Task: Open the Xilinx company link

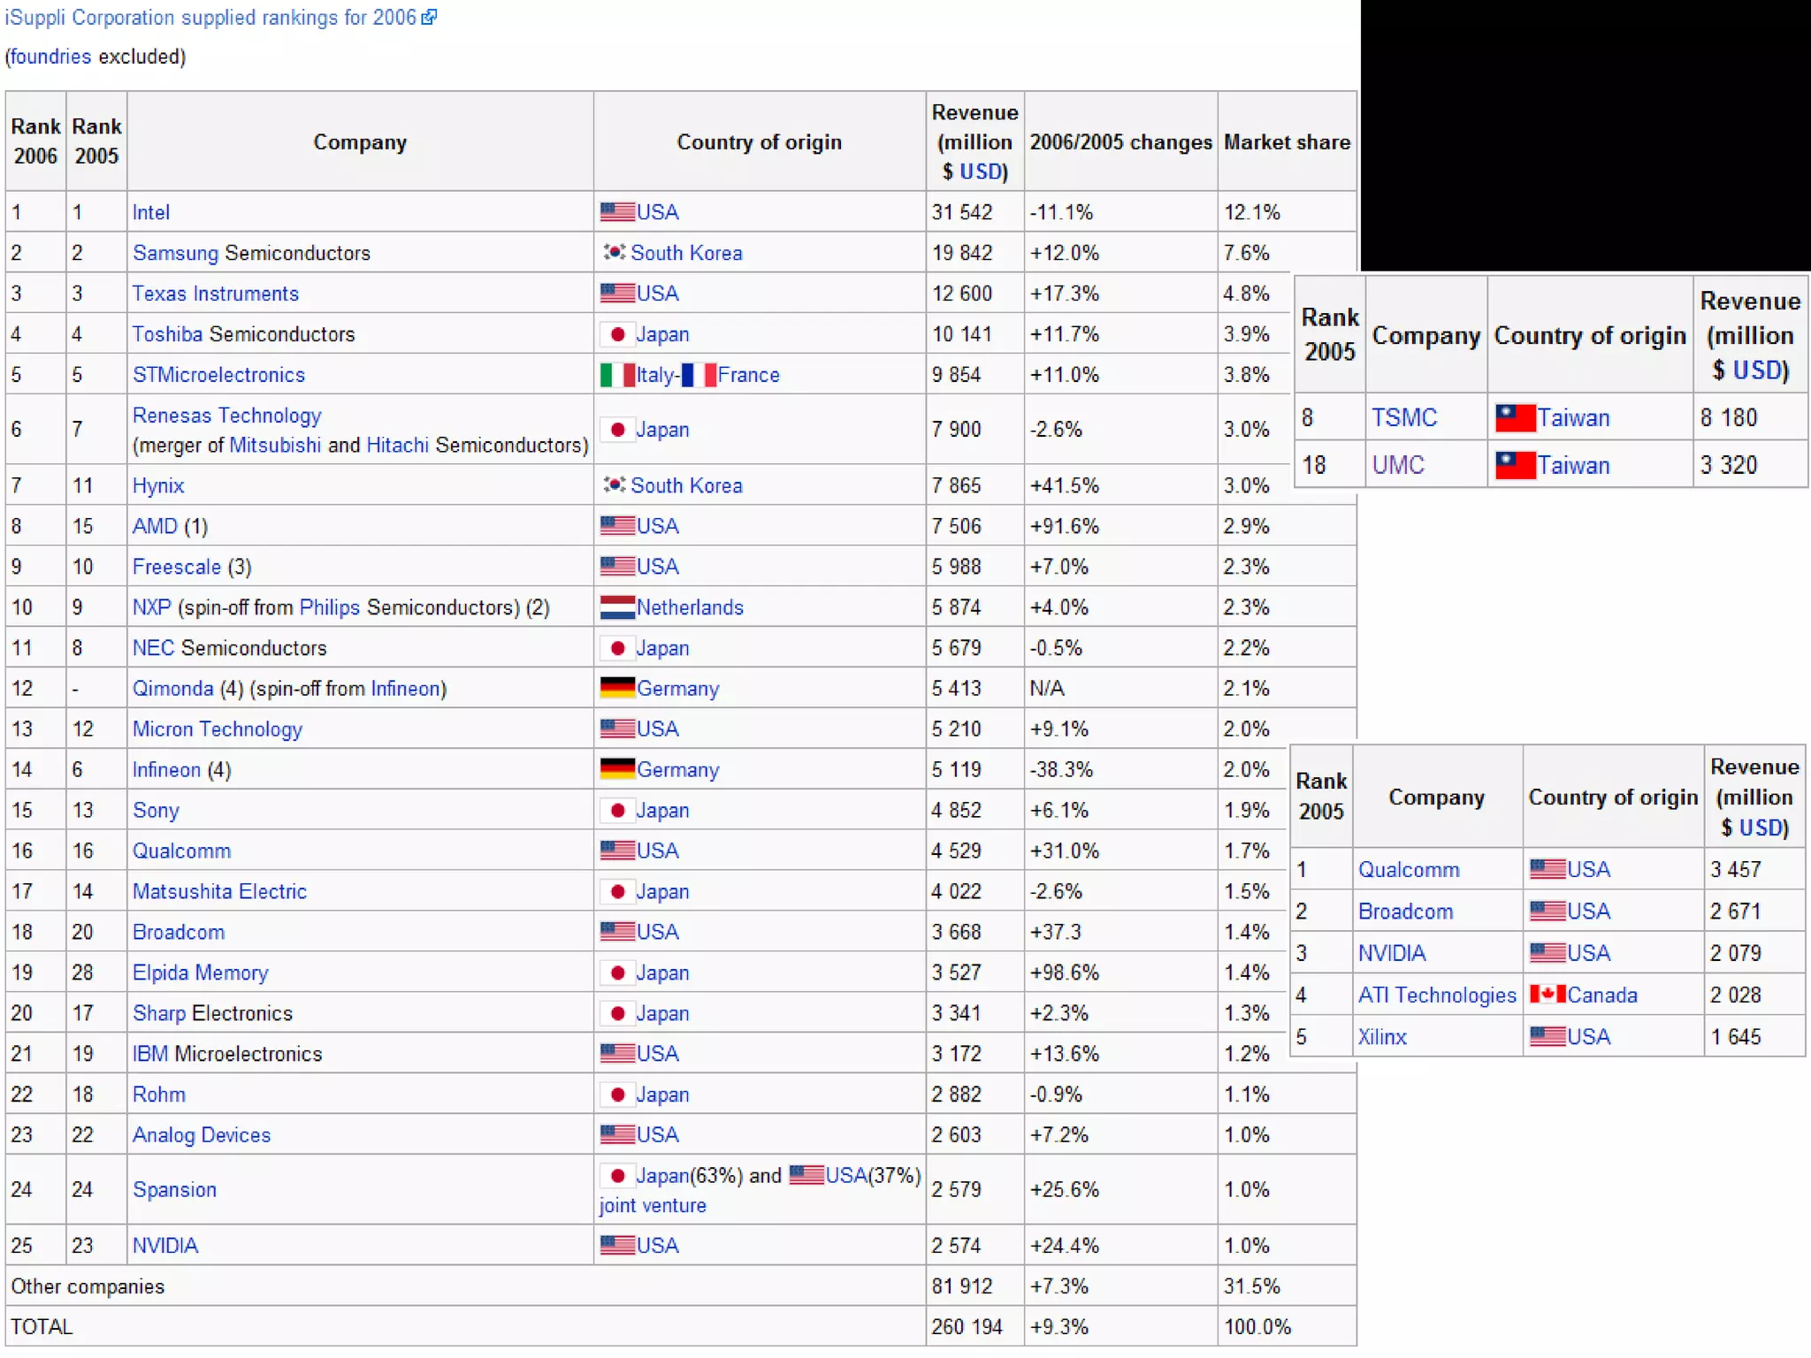Action: (x=1382, y=1036)
